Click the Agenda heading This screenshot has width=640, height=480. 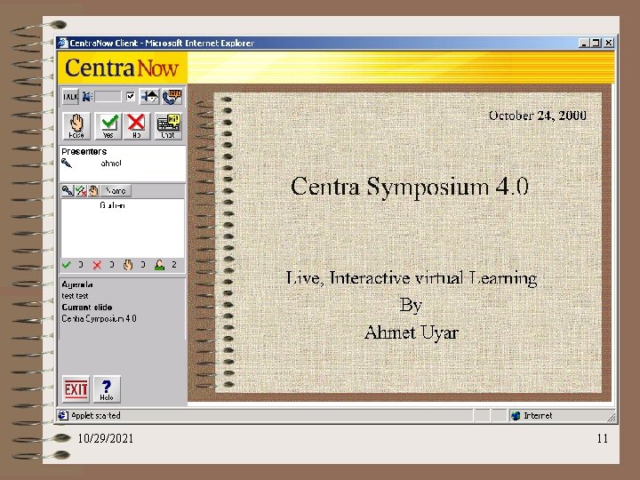tap(76, 284)
